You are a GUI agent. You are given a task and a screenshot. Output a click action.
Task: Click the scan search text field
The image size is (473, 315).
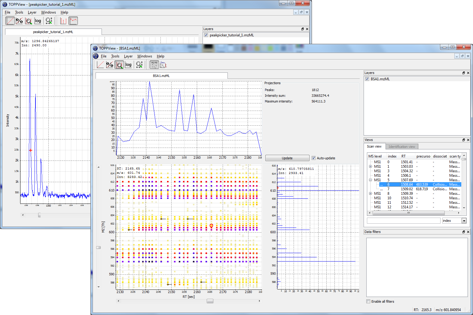[x=403, y=221]
